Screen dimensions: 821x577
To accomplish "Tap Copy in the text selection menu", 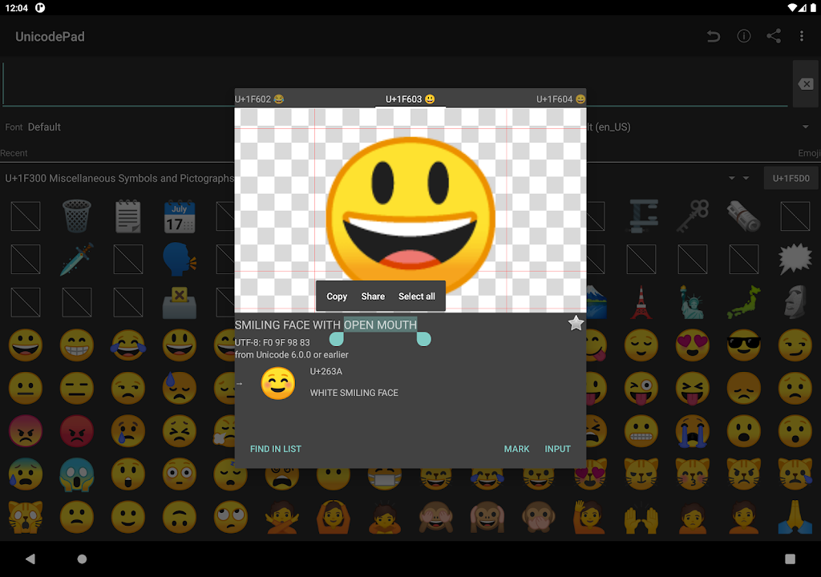I will [x=336, y=296].
